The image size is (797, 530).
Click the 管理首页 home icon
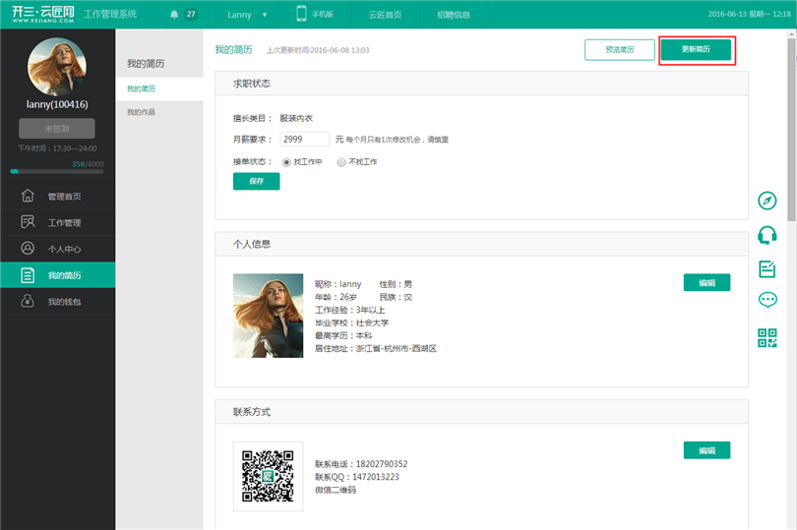tap(28, 196)
